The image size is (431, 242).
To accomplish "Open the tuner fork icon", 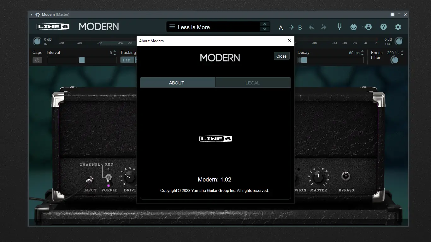I will [x=339, y=27].
